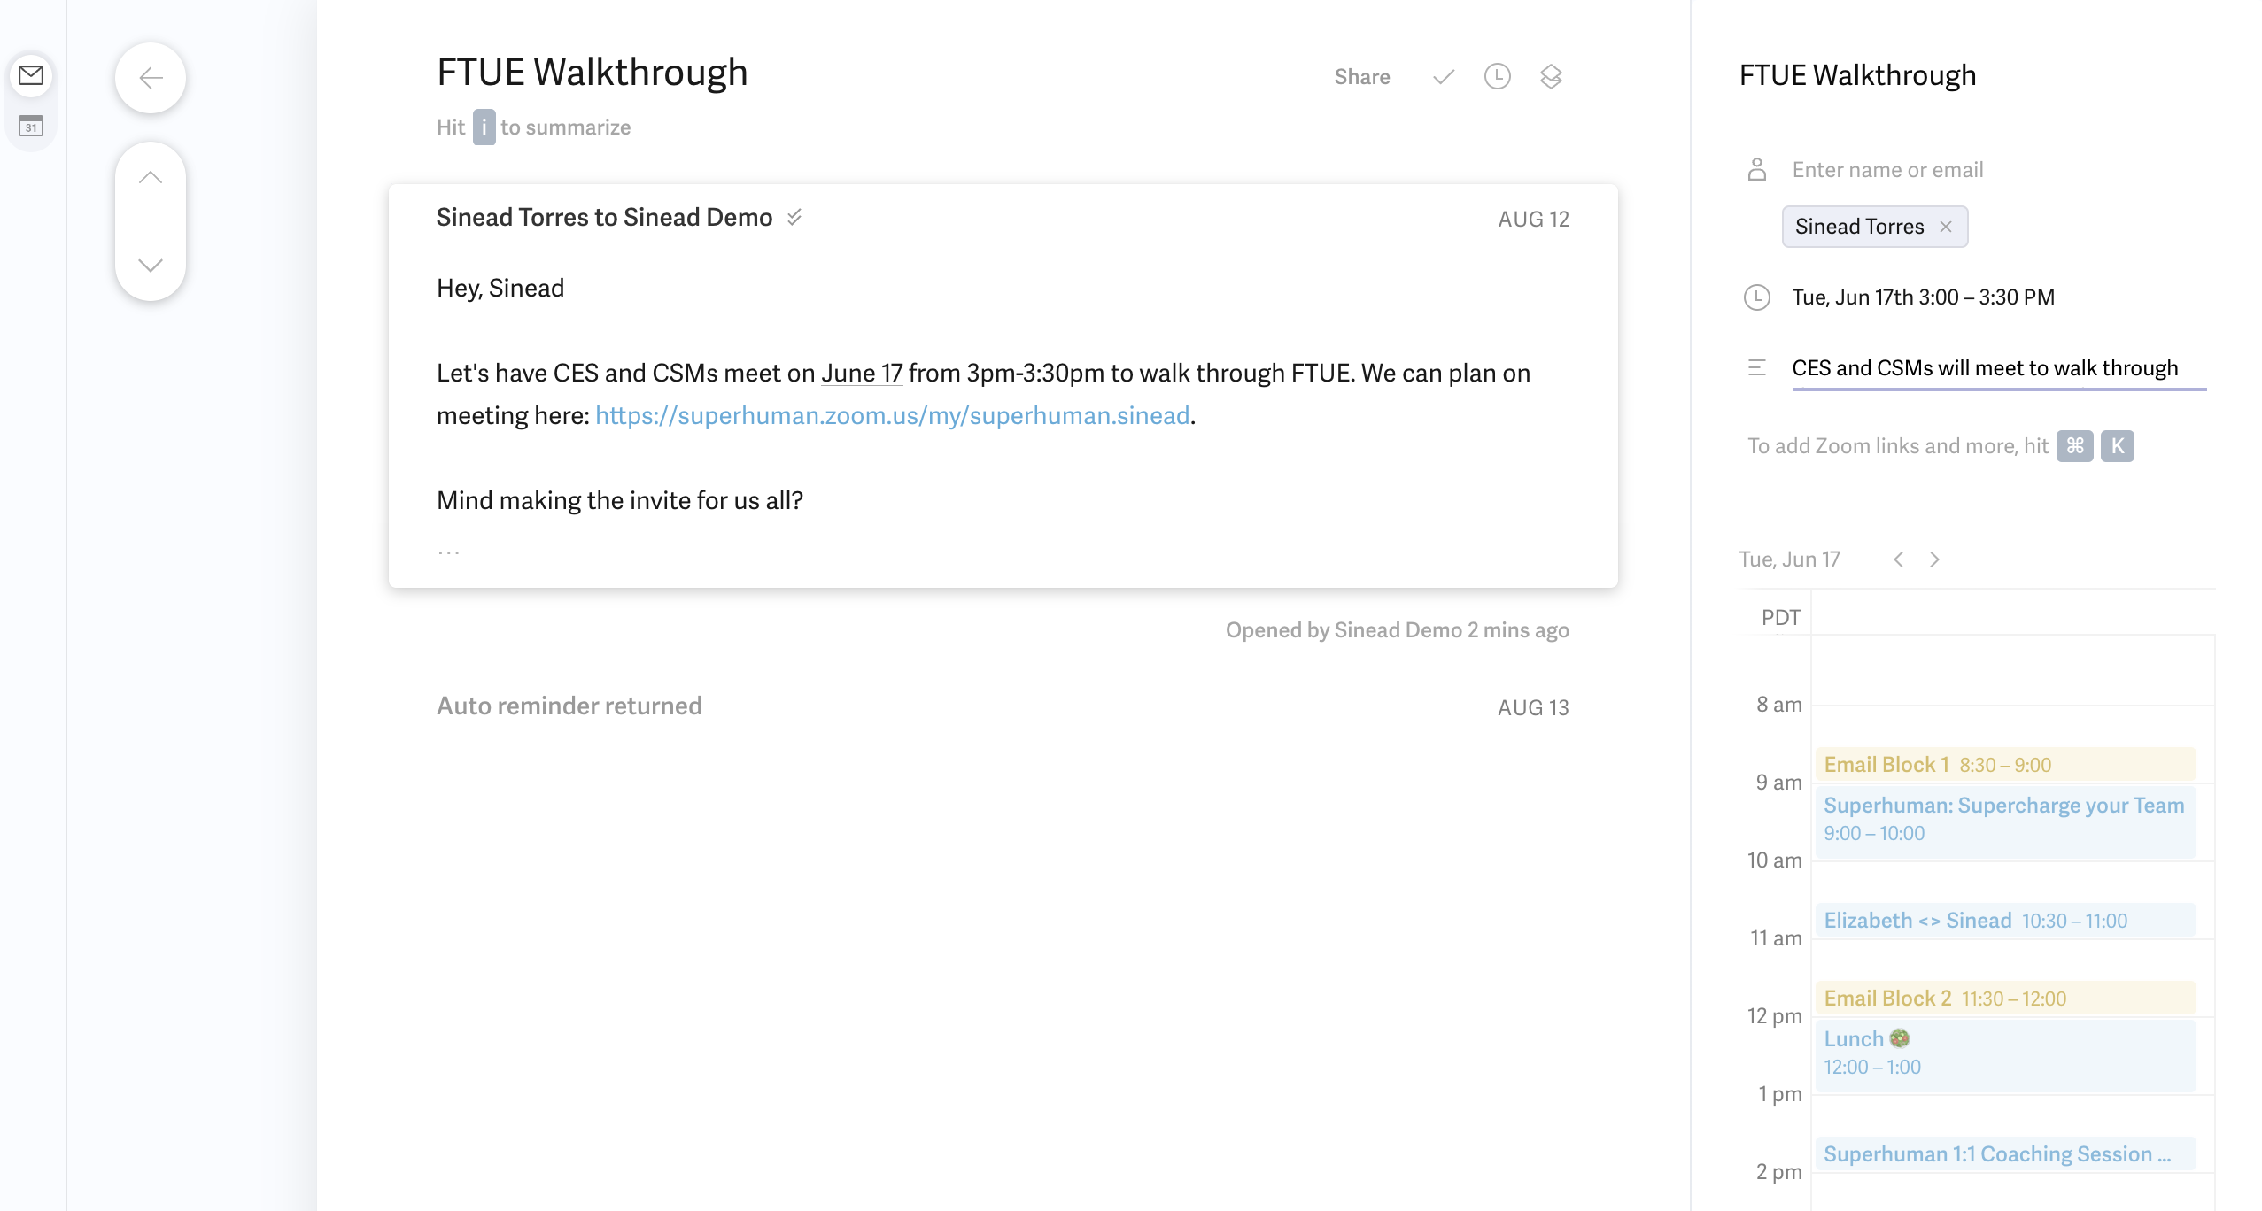This screenshot has width=2262, height=1211.
Task: Mark conversation done with checkmark icon
Action: (x=1444, y=77)
